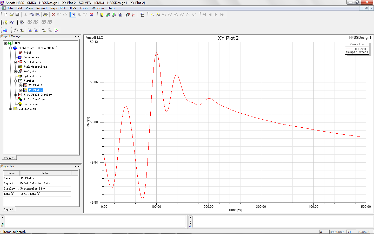Expand the Excitations node

pyautogui.click(x=15, y=62)
